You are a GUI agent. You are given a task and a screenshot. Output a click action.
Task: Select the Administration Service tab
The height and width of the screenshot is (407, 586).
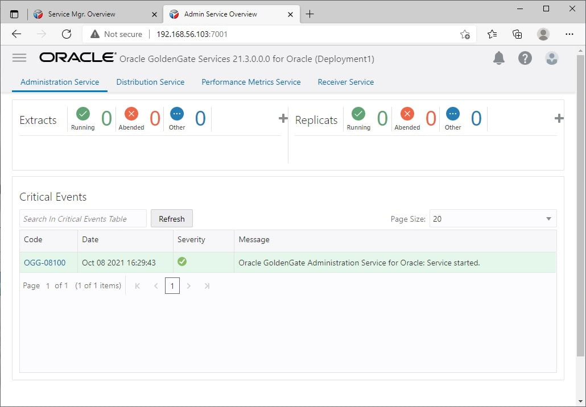pyautogui.click(x=60, y=82)
